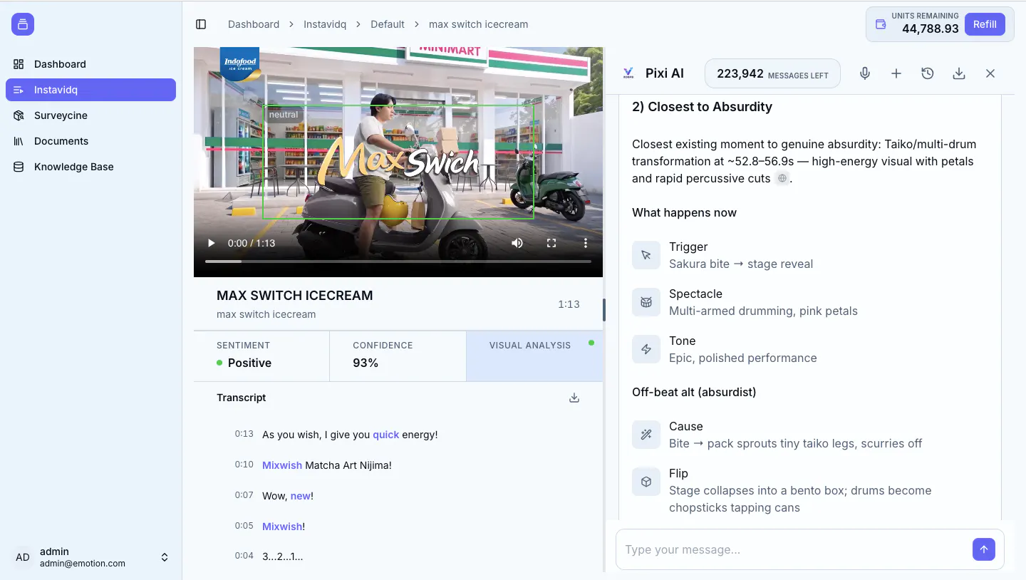Image resolution: width=1026 pixels, height=580 pixels.
Task: Expand the admin account switcher
Action: coord(165,557)
